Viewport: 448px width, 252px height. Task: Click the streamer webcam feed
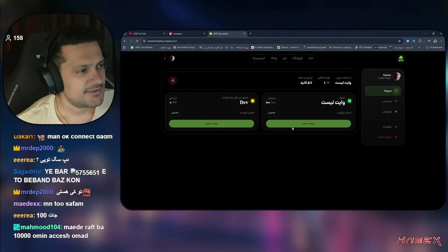59,69
